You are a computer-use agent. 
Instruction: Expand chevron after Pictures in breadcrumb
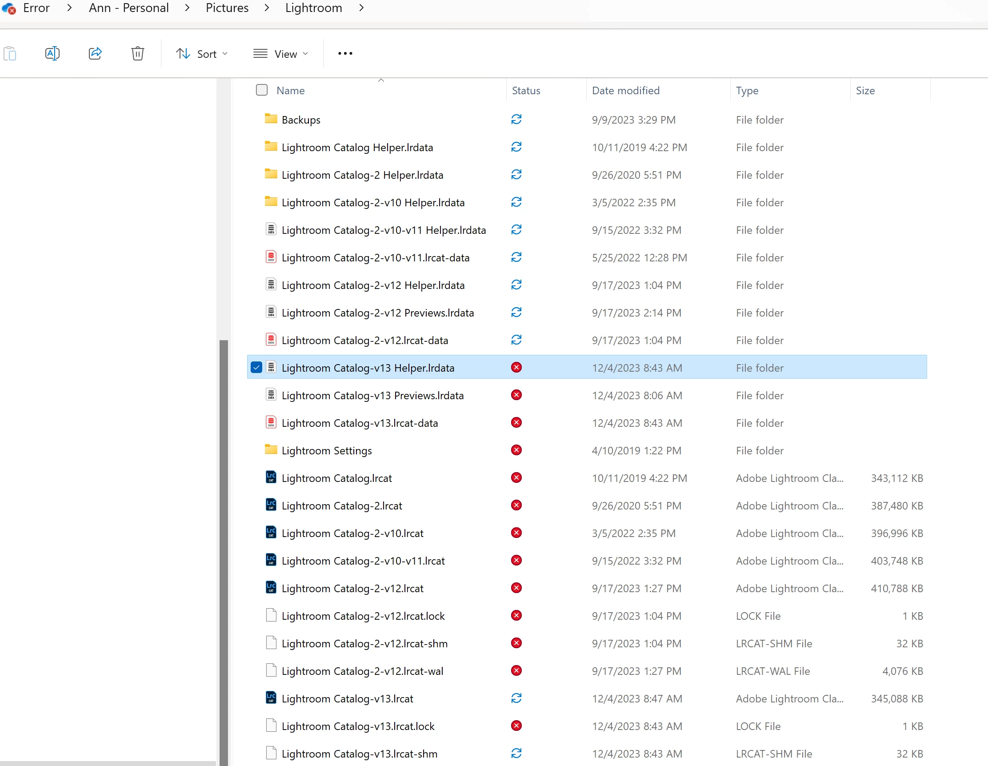click(x=267, y=8)
